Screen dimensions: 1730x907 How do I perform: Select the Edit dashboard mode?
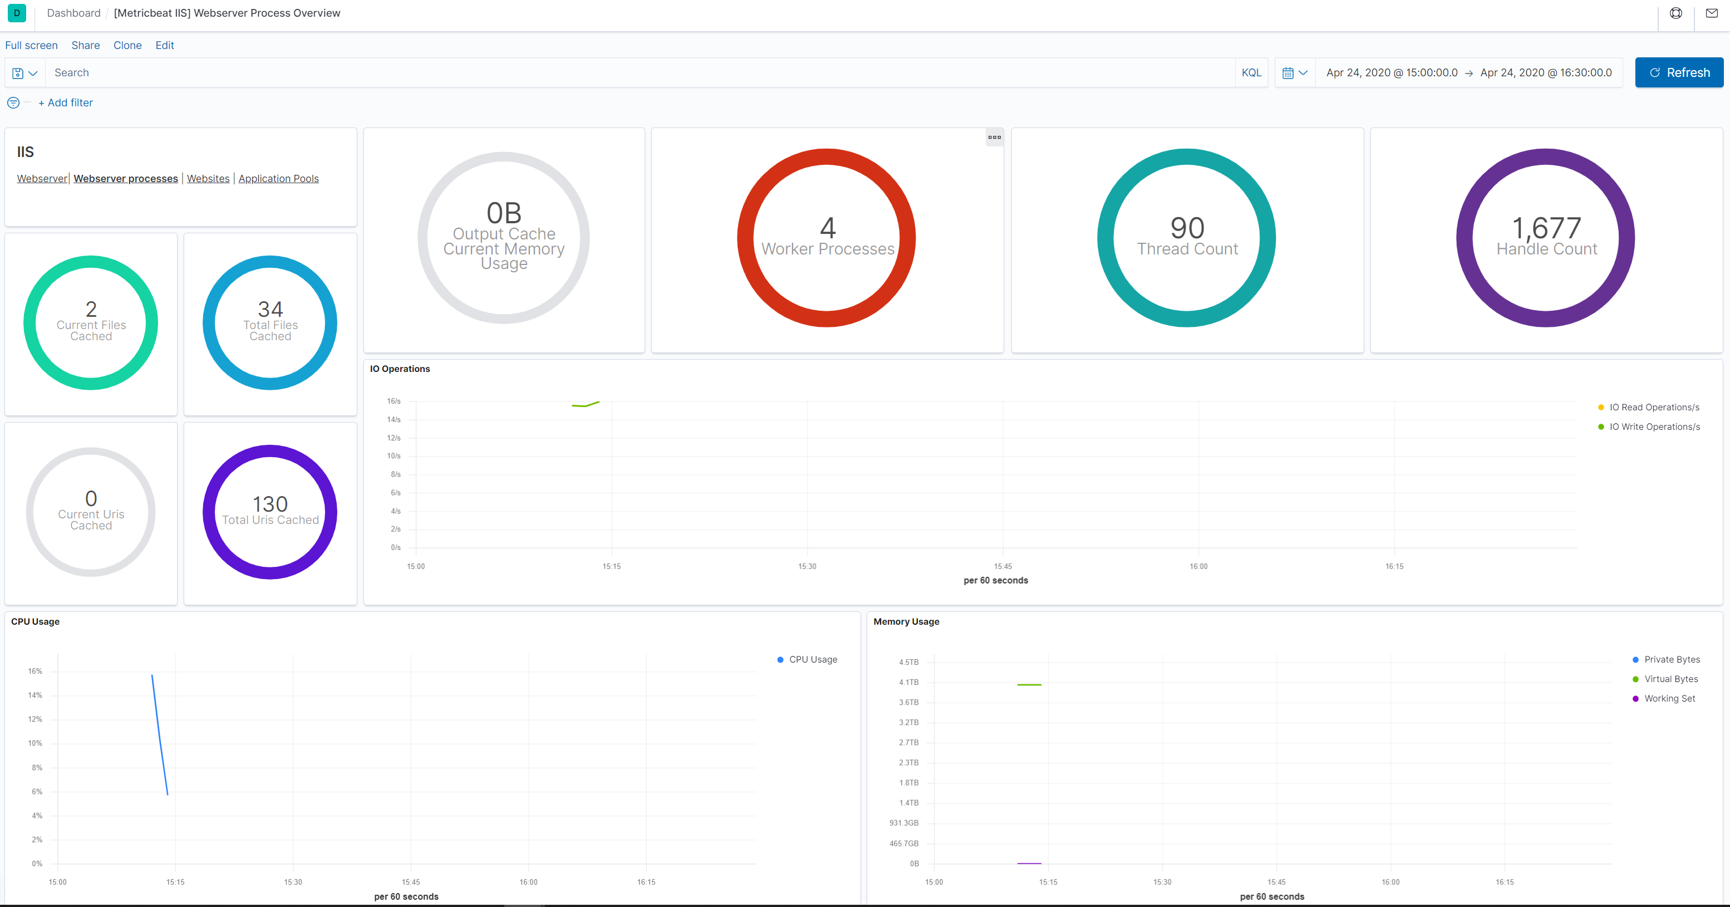point(164,45)
